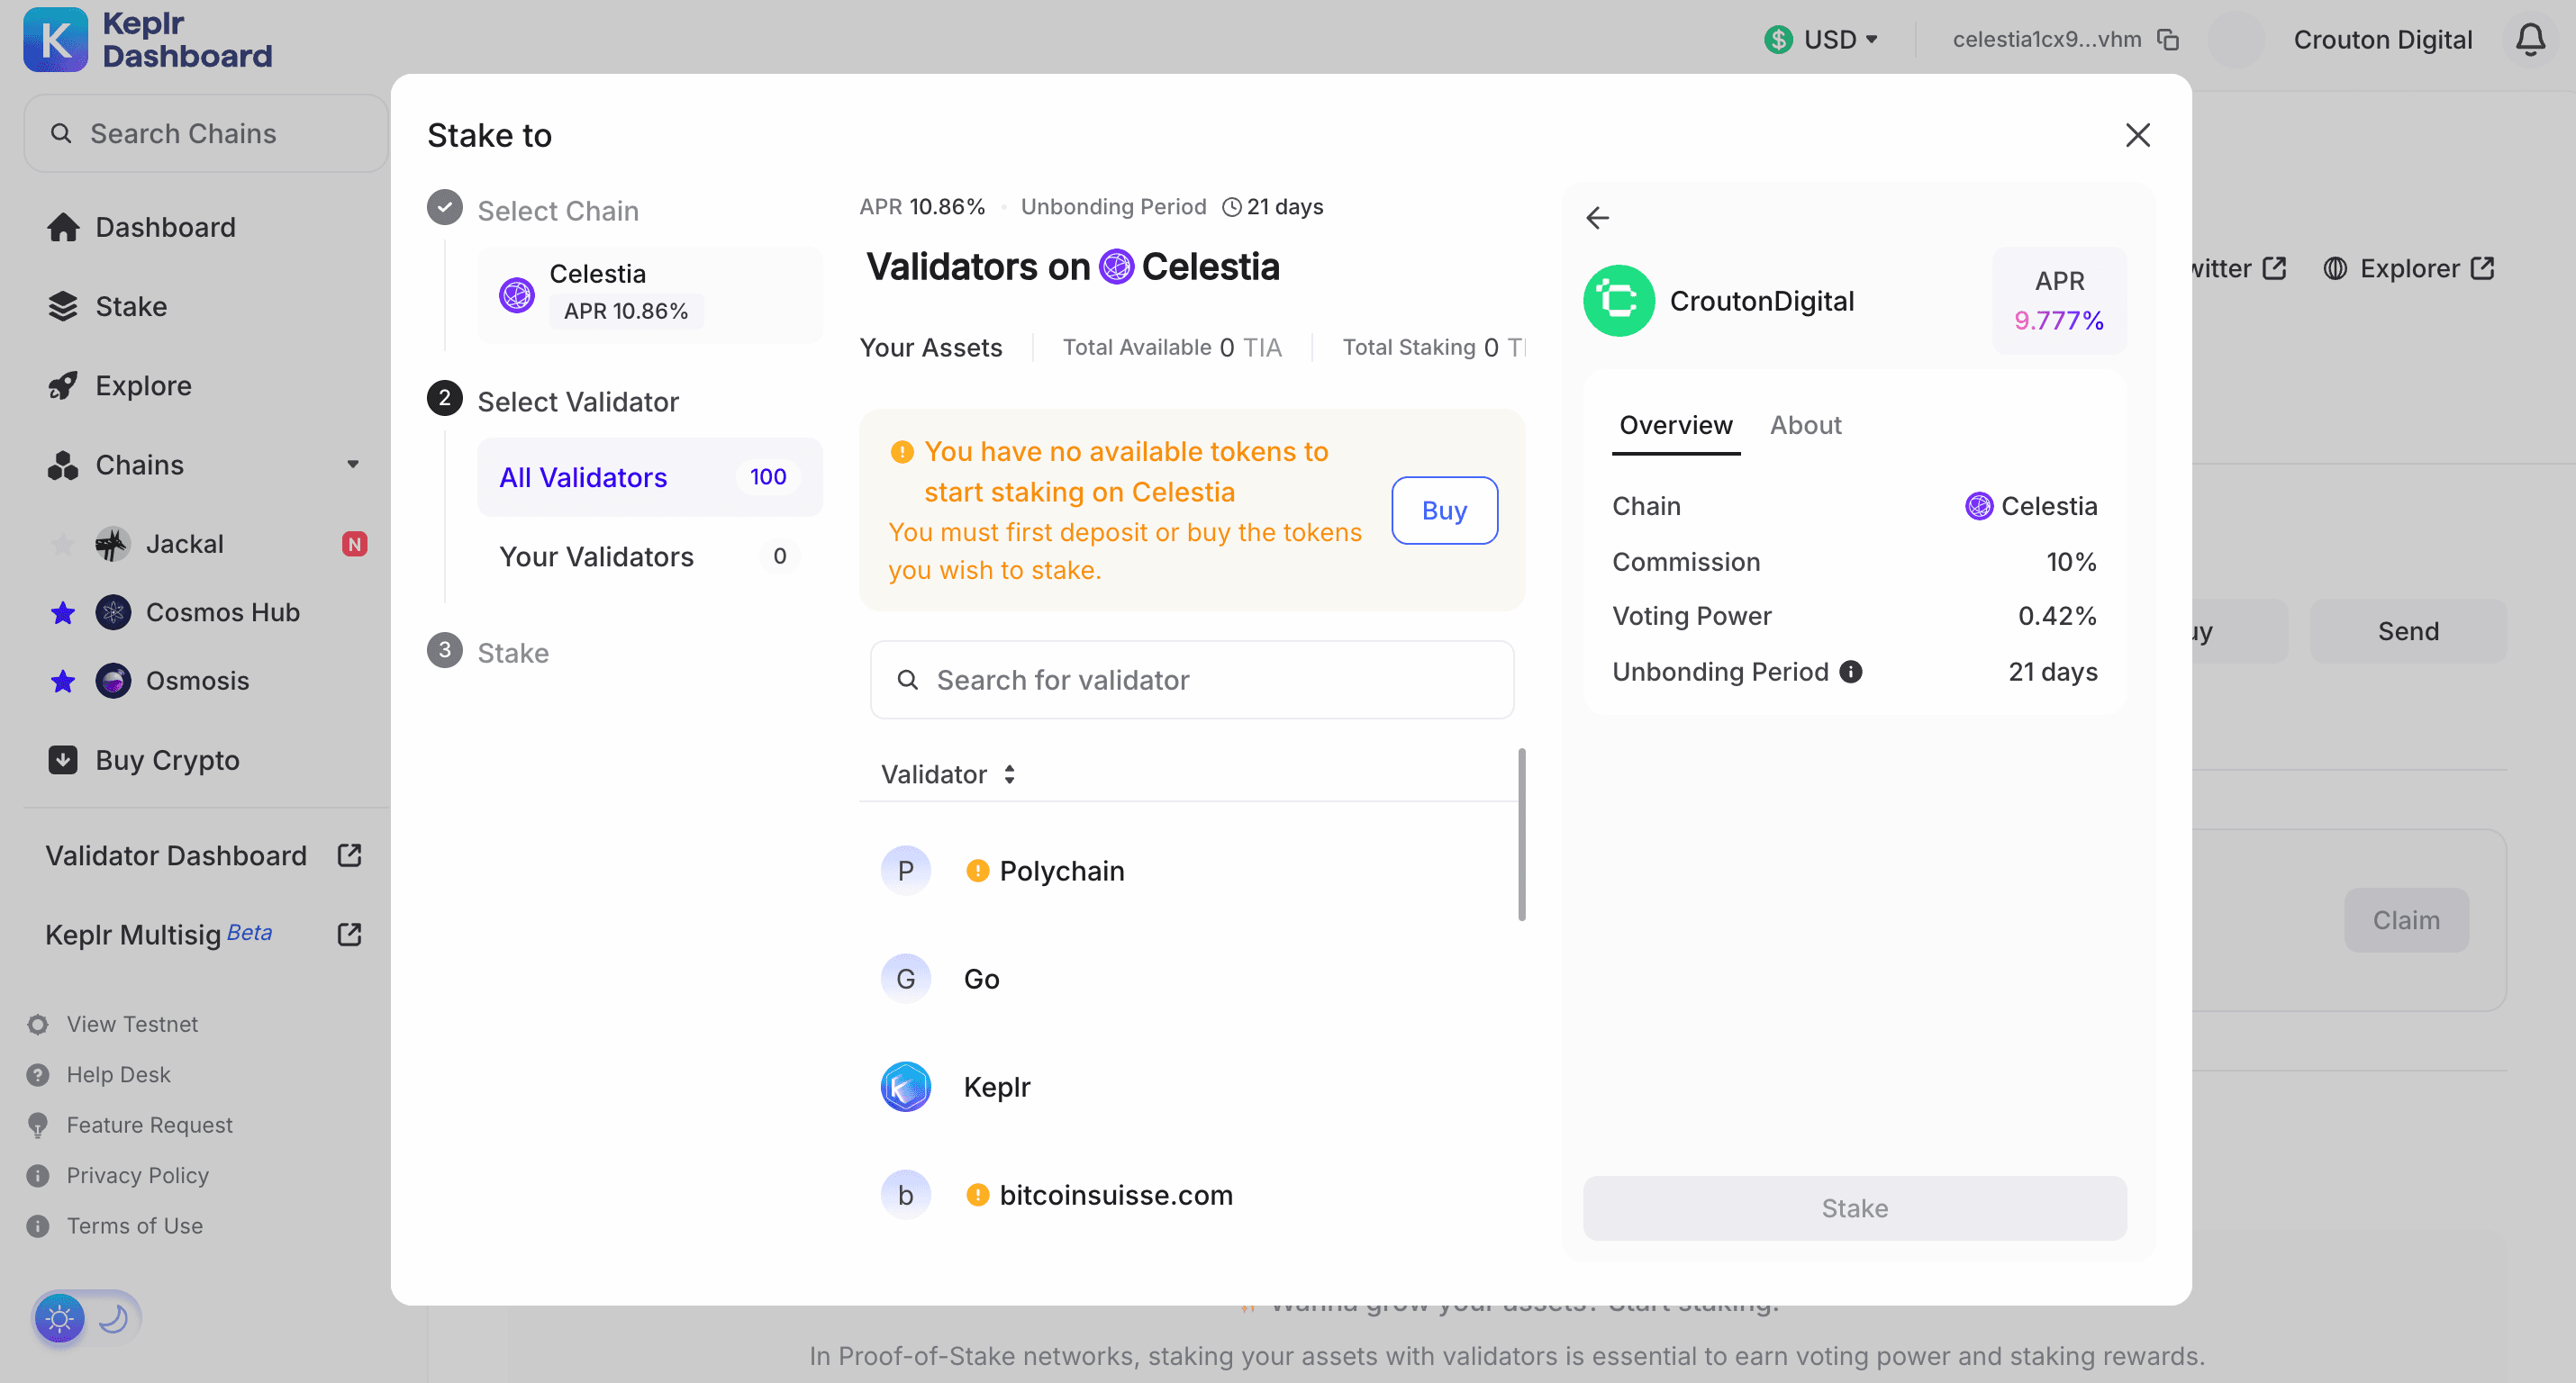Go back from validator details arrow
This screenshot has height=1383, width=2576.
pos(1597,217)
